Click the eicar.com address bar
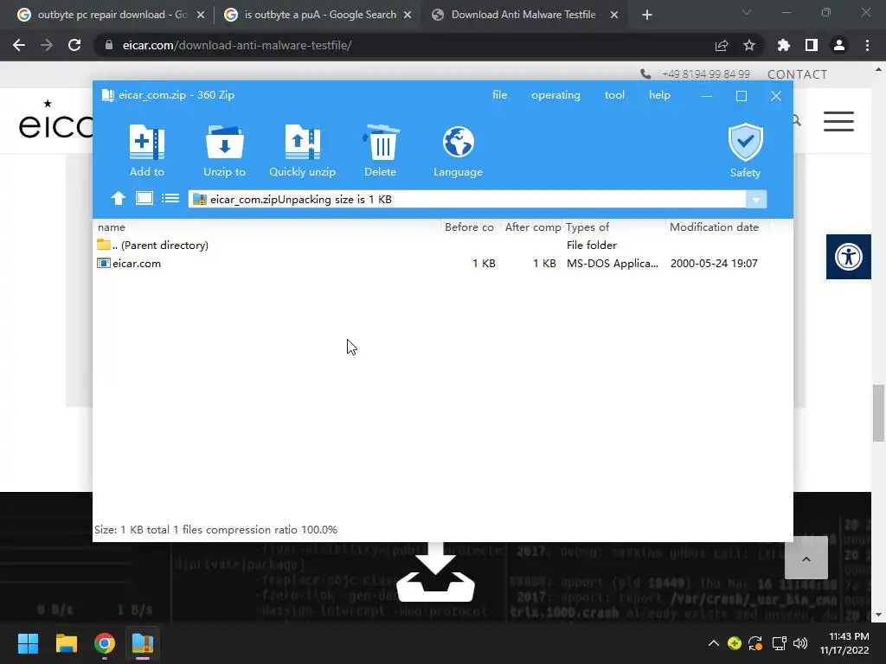Screen dimensions: 886x664 (x=407, y=45)
